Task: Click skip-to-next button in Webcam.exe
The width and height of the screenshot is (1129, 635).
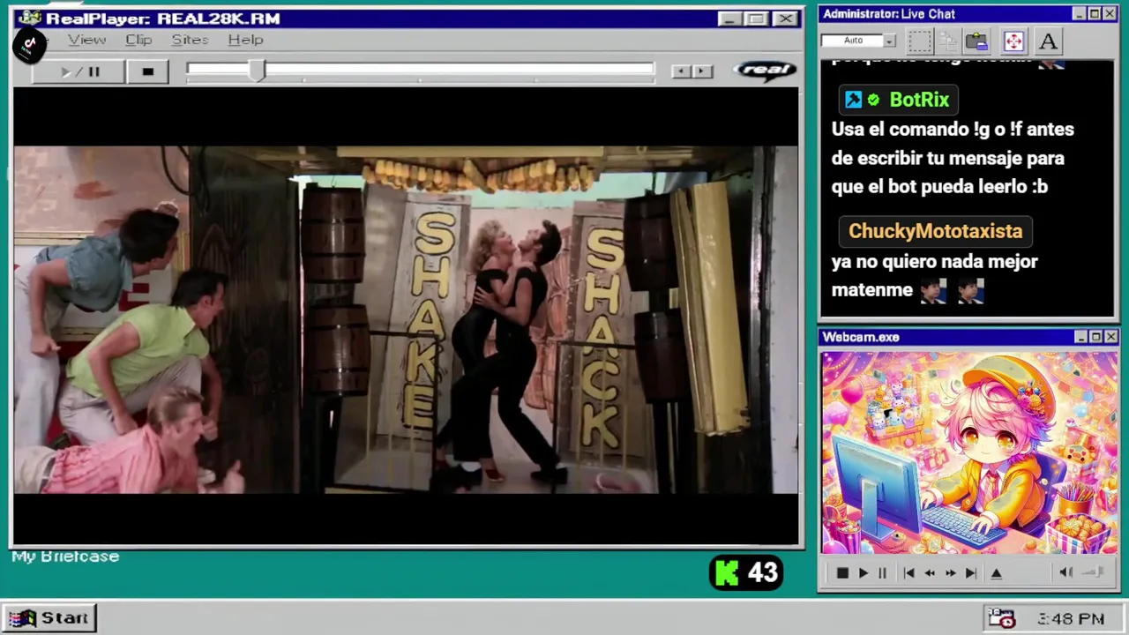Action: pyautogui.click(x=970, y=573)
